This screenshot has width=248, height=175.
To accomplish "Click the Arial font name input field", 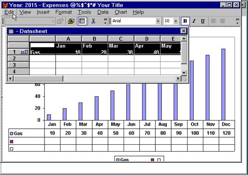I will (x=134, y=21).
